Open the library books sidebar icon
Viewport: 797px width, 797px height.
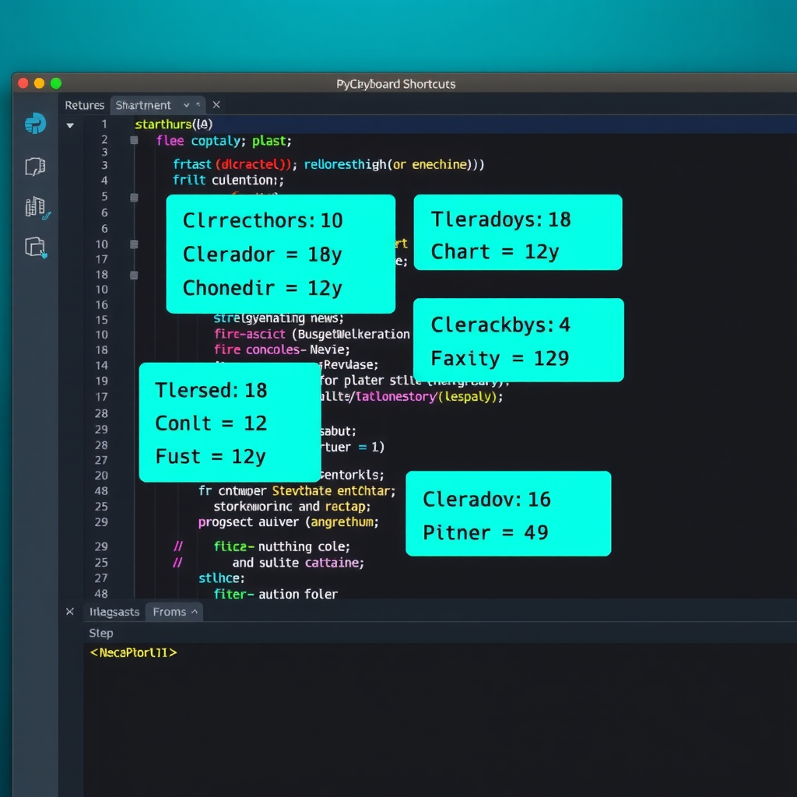click(36, 207)
